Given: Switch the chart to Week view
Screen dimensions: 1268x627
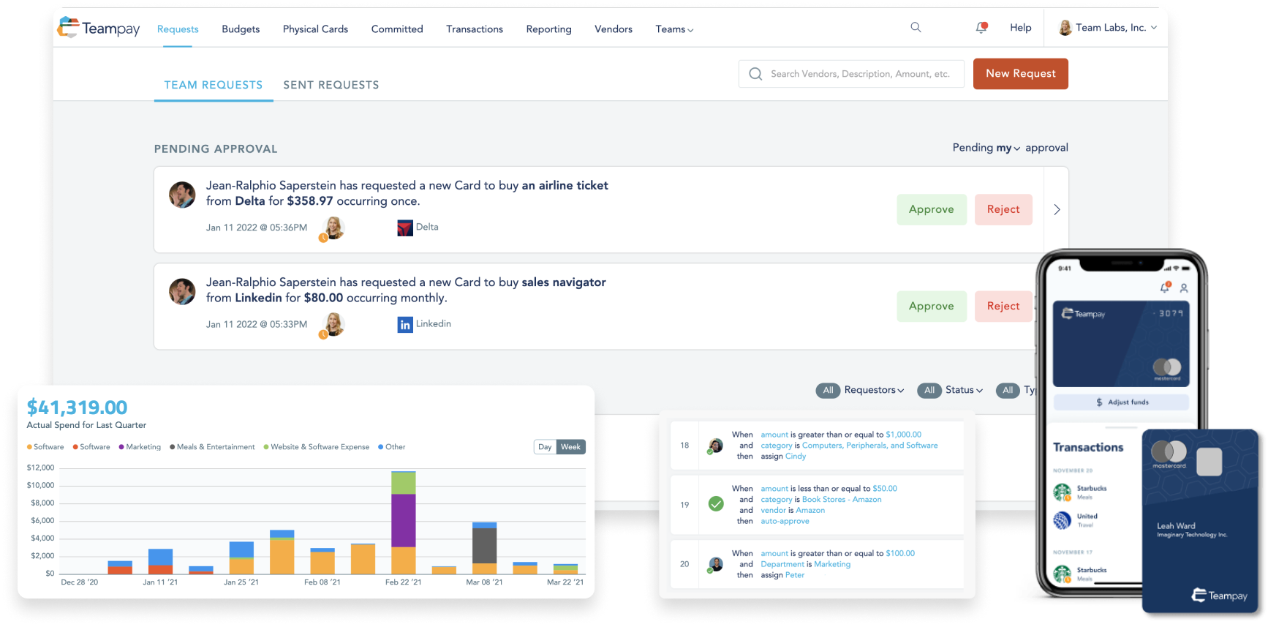Looking at the screenshot, I should tap(570, 447).
